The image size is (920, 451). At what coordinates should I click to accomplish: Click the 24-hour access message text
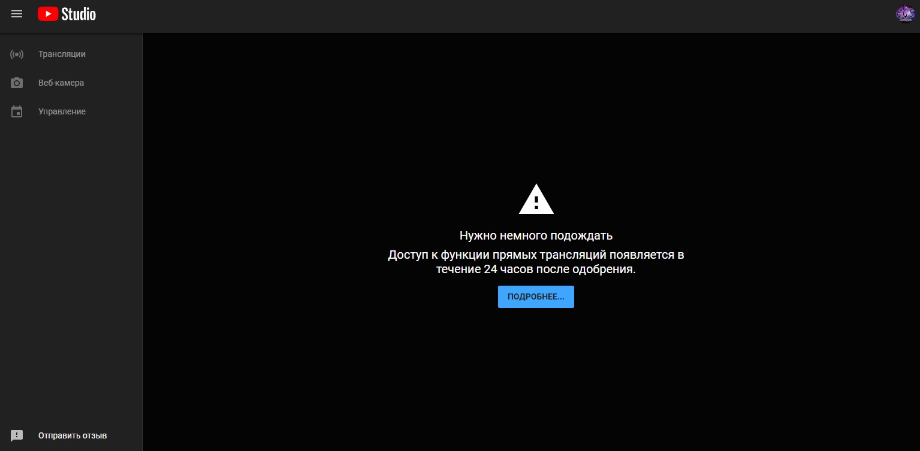point(536,262)
